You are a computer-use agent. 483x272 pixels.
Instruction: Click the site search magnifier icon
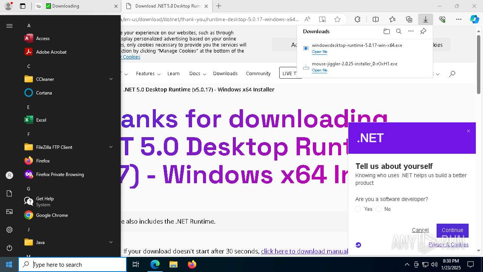tap(452, 74)
